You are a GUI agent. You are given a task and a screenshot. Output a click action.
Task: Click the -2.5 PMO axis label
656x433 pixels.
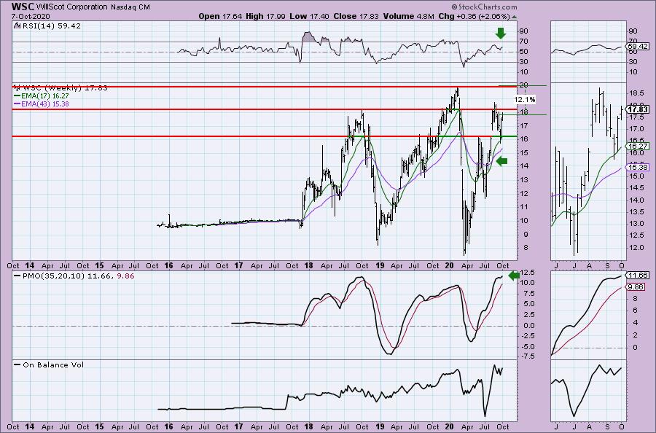click(527, 336)
